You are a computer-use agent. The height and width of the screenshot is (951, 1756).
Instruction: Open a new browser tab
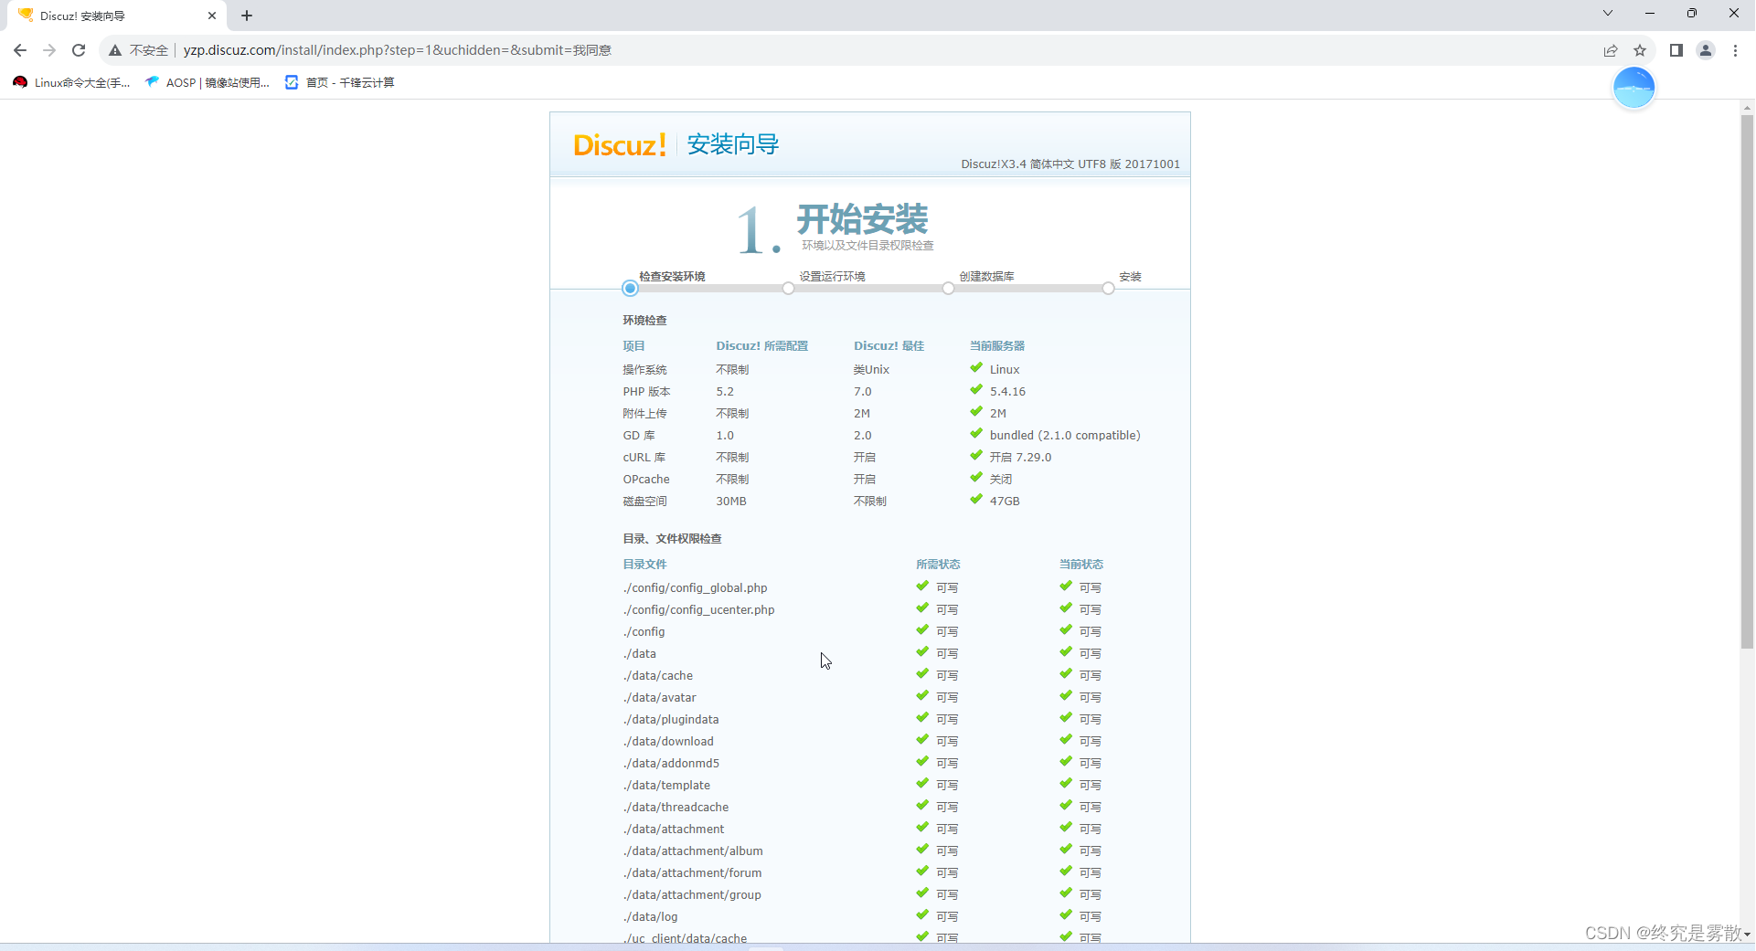coord(247,16)
